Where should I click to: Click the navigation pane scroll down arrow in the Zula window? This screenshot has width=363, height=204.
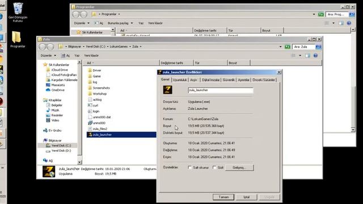coord(79,162)
